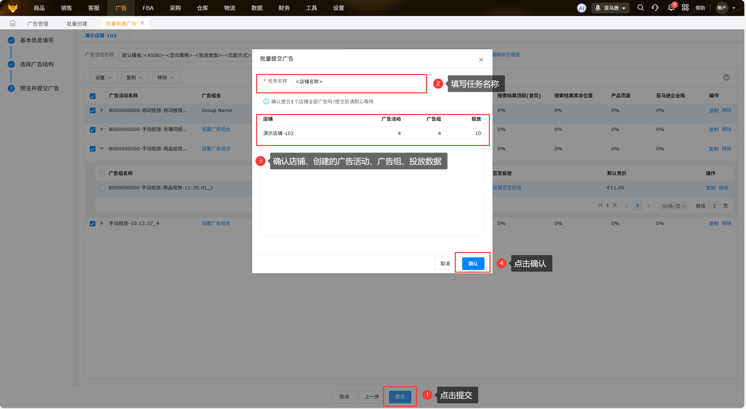Check the 广告组名称 header checkbox

pos(102,174)
